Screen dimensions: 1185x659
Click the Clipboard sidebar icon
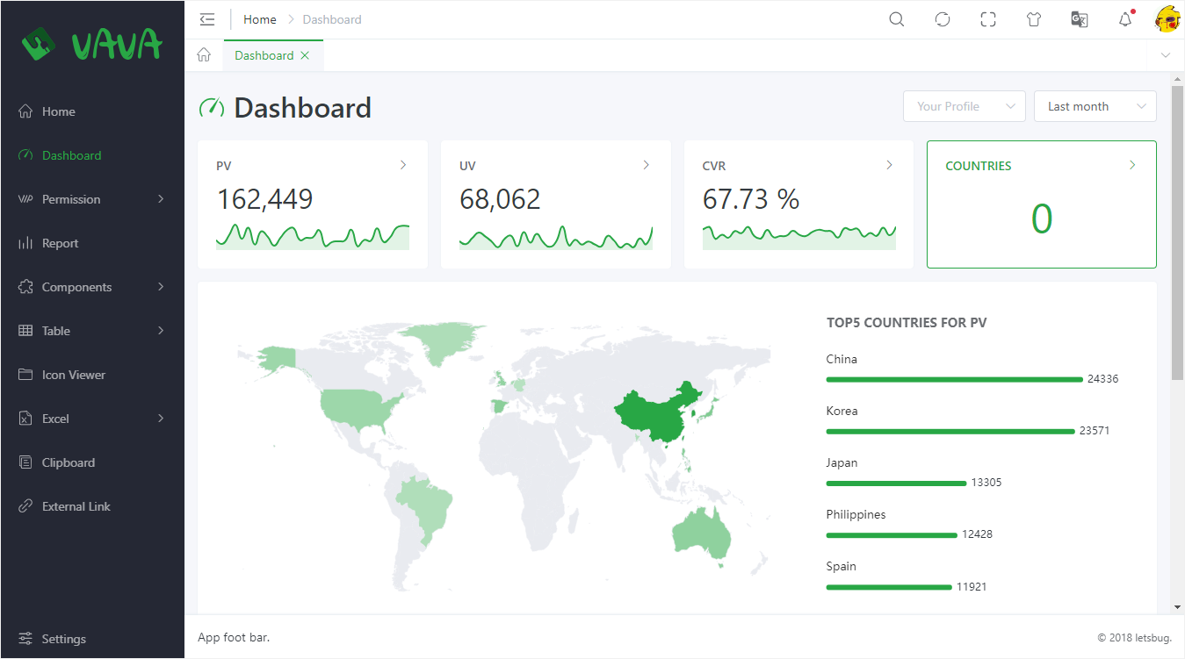click(x=25, y=462)
